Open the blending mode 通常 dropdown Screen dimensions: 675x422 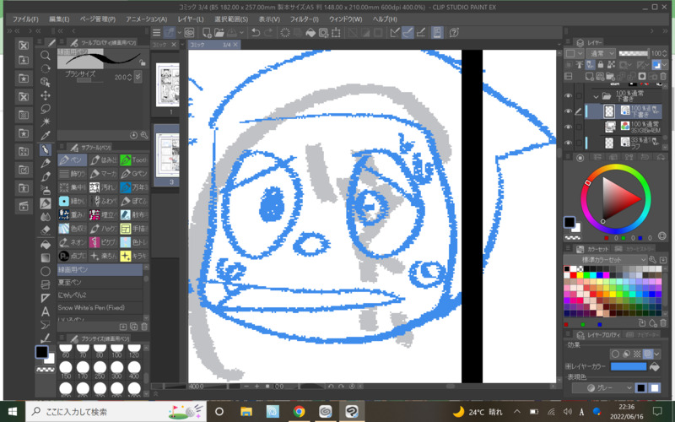[x=601, y=53]
